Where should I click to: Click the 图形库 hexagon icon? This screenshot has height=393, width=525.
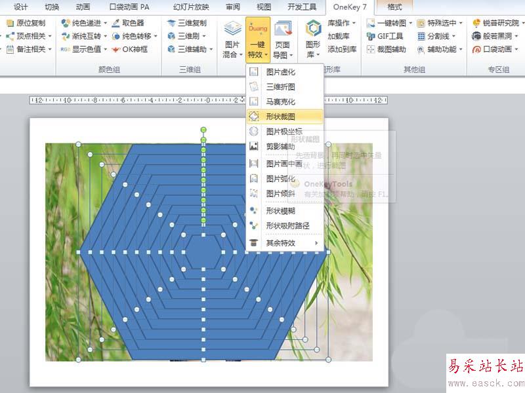click(314, 28)
